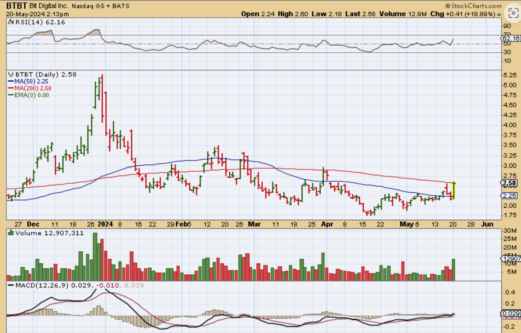Click the 62.16 RSI value tag on right axis
Screen dimensions: 521x333
[510, 38]
